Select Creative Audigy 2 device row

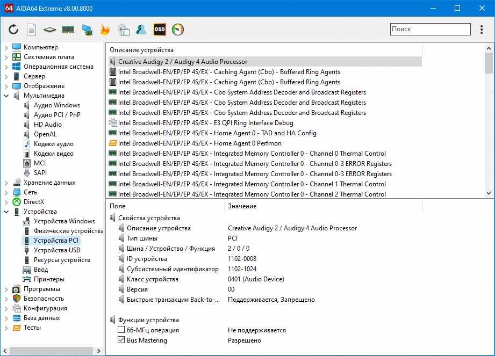(x=265, y=62)
